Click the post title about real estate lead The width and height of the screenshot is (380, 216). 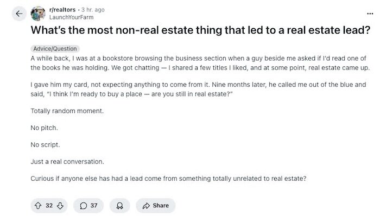[200, 30]
